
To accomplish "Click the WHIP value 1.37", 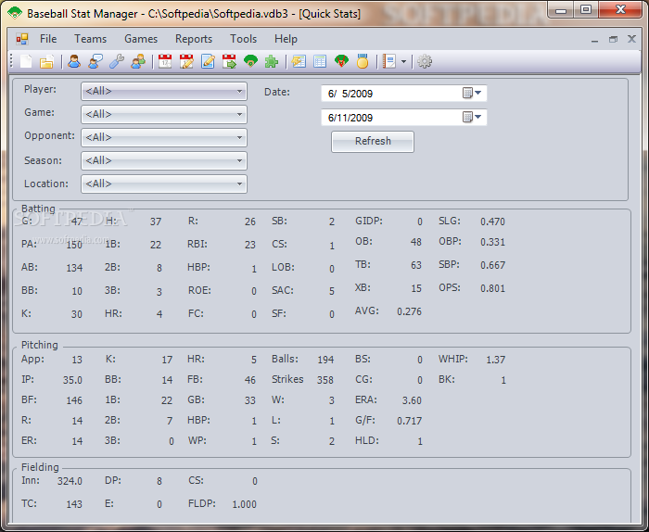I will [x=495, y=360].
